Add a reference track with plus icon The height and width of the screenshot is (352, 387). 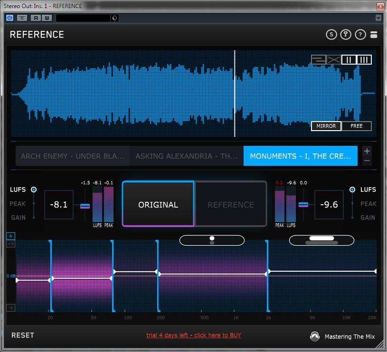367,151
